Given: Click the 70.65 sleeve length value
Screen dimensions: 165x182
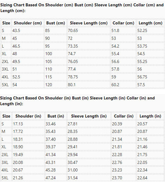Looking at the screenshot, I should [x=73, y=30].
